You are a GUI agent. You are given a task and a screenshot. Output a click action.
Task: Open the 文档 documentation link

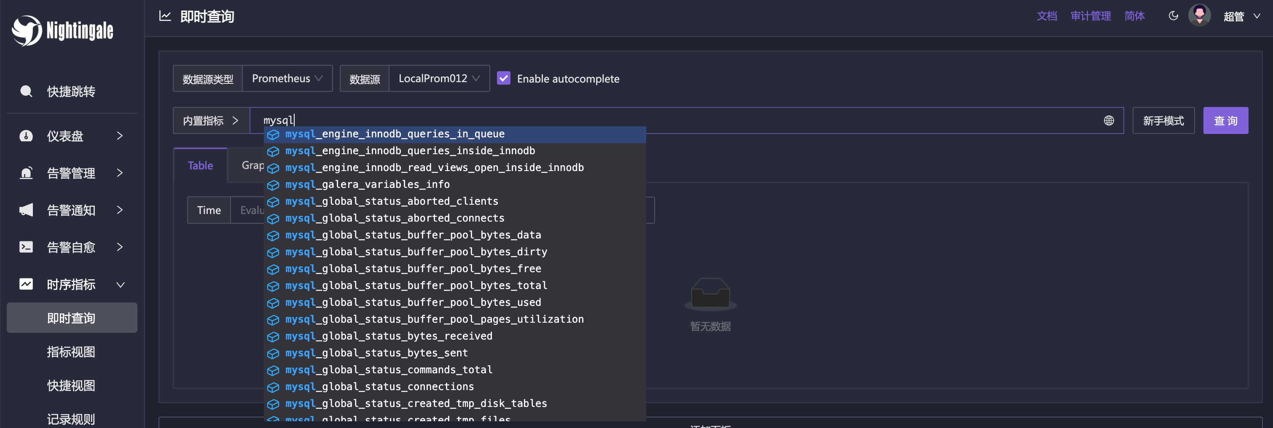(1047, 15)
